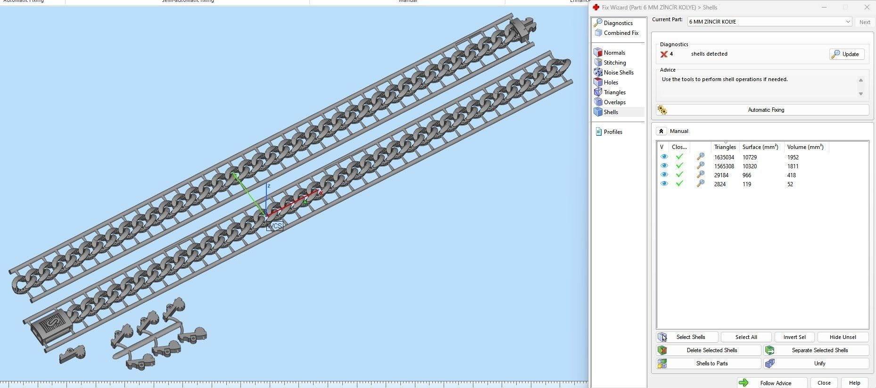The image size is (876, 388).
Task: Zoom to the 1565308-triangle shell
Action: point(701,166)
